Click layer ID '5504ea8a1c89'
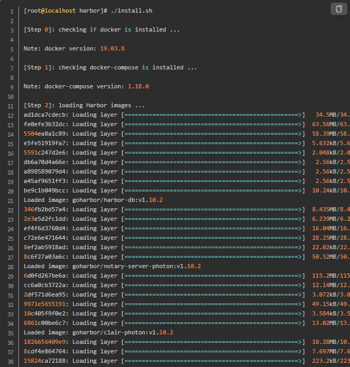 coord(45,134)
